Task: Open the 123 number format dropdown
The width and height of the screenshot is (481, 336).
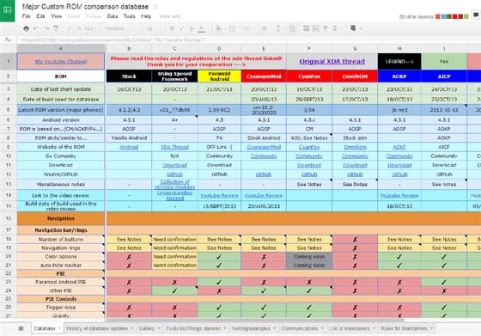Action: pyautogui.click(x=89, y=28)
